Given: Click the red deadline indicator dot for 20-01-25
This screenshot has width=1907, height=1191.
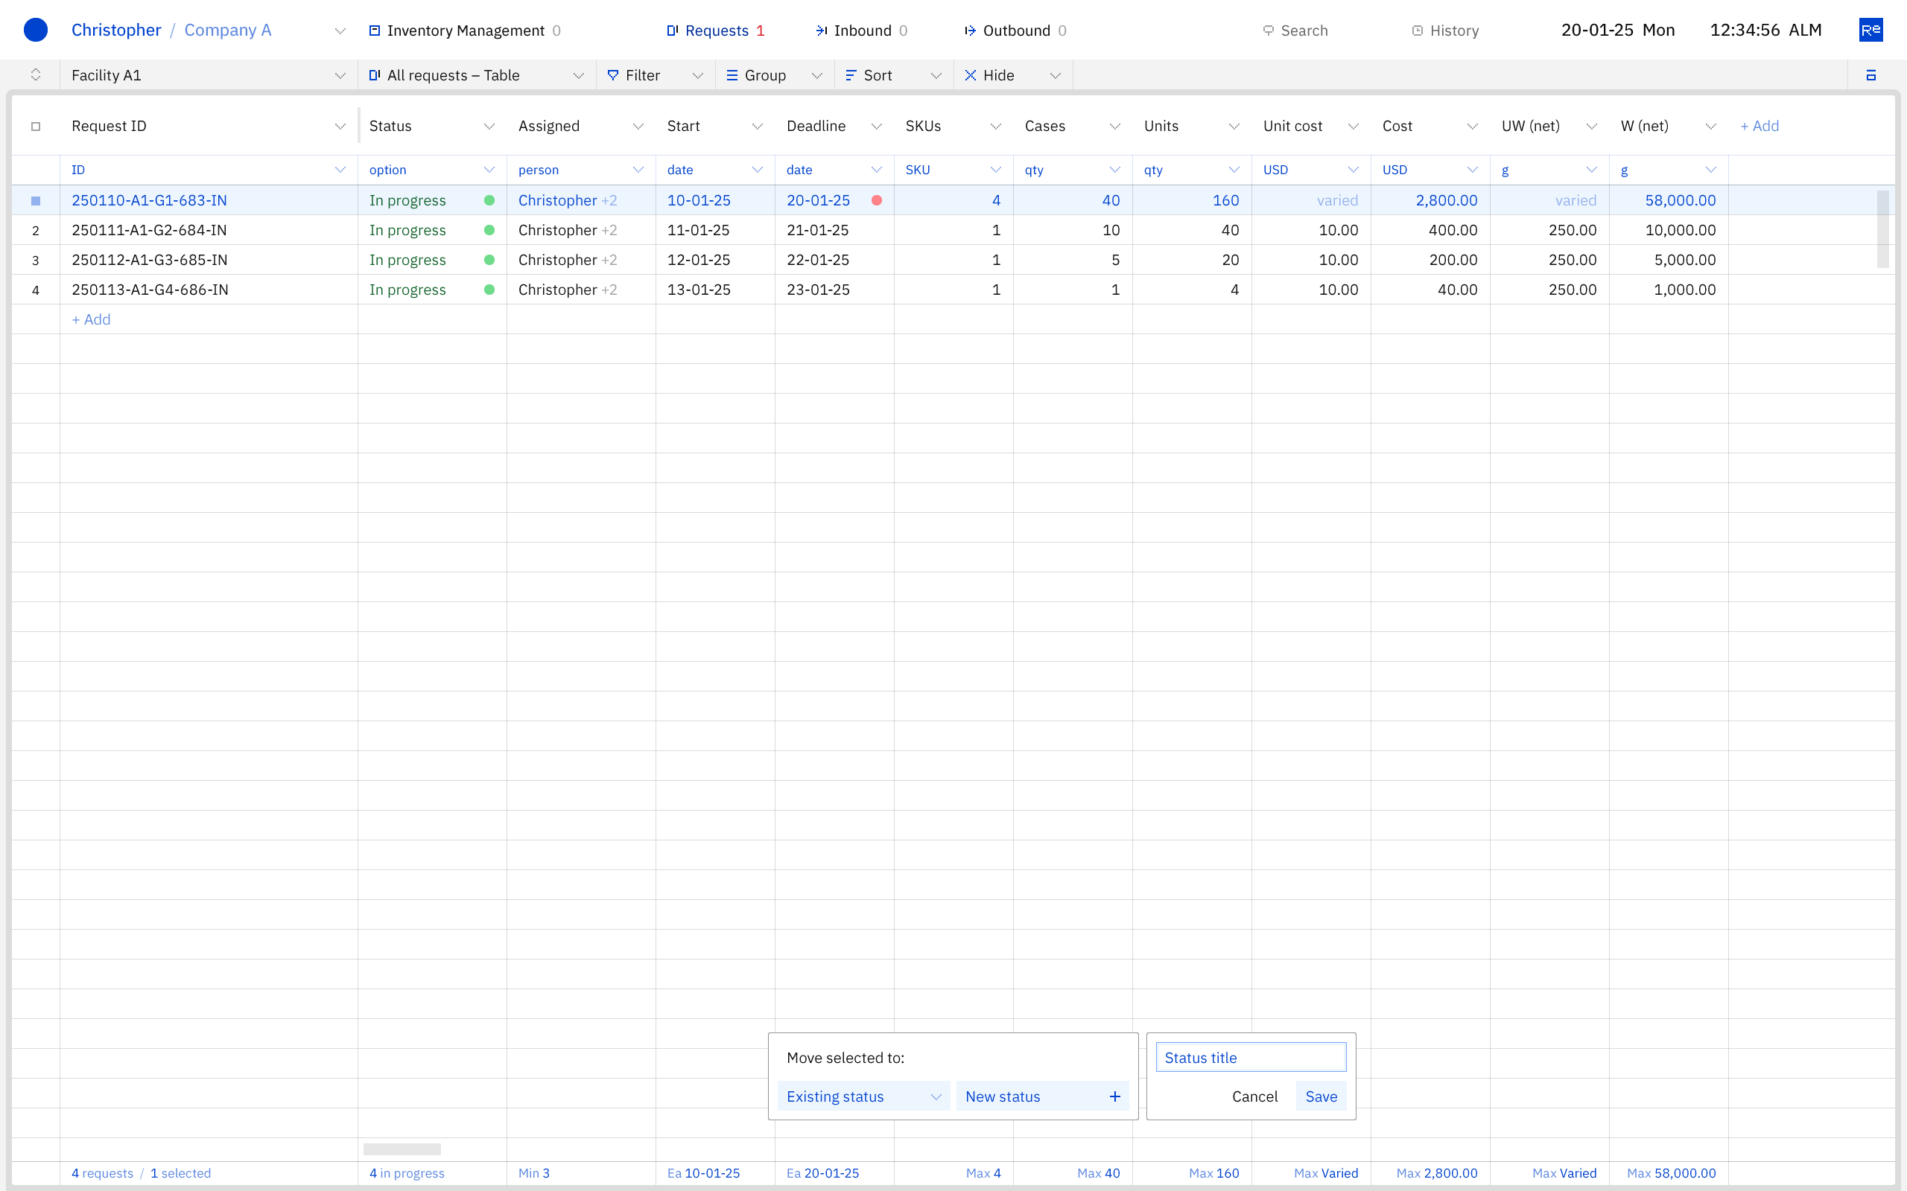Looking at the screenshot, I should point(876,201).
